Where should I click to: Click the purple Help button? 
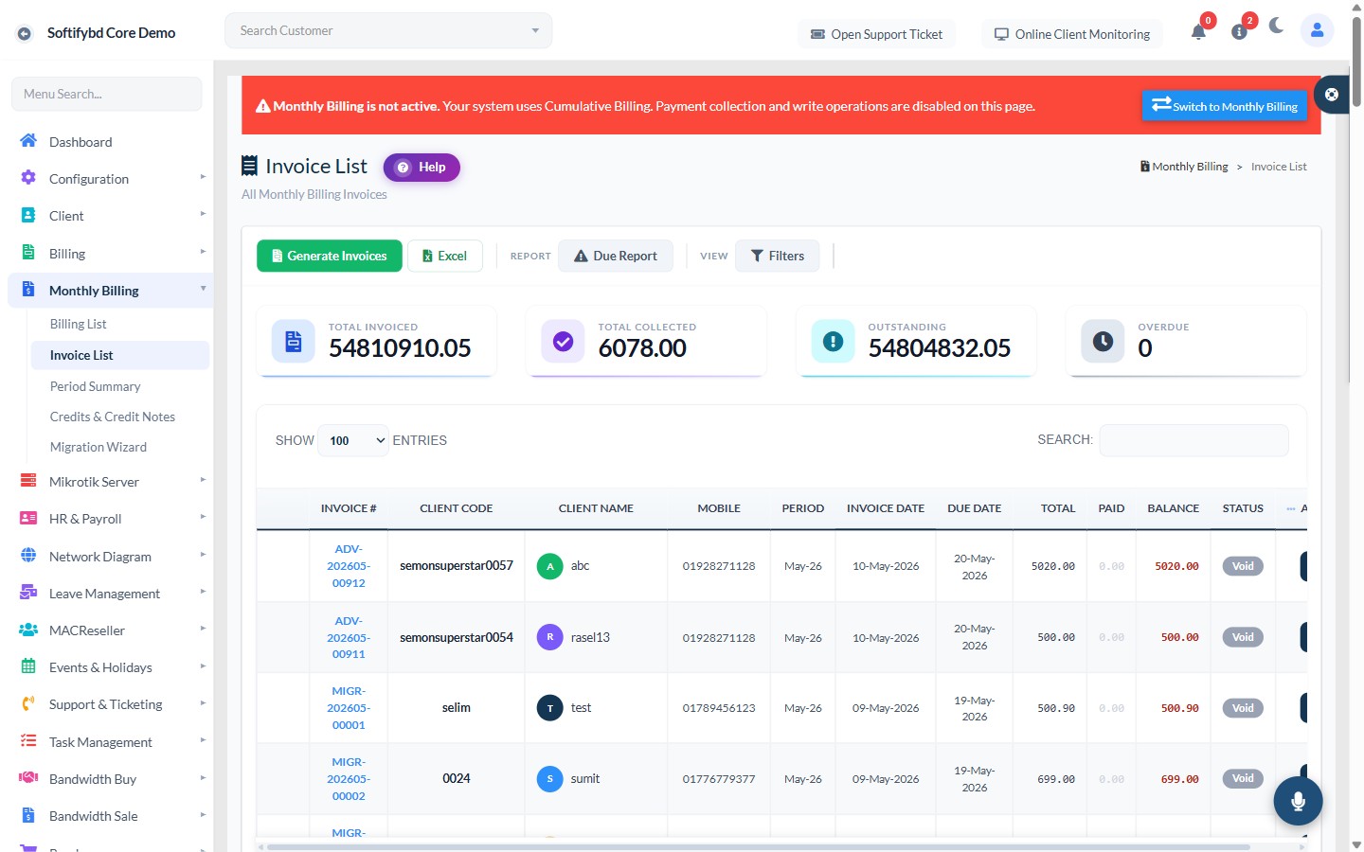coord(422,168)
